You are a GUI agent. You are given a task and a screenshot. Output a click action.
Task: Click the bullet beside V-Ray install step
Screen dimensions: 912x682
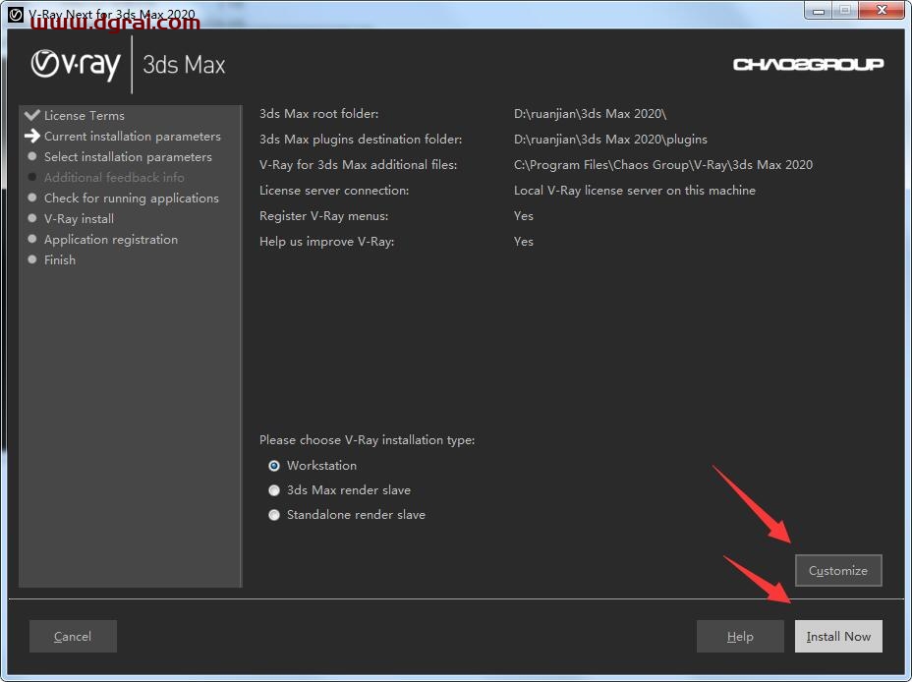click(32, 218)
